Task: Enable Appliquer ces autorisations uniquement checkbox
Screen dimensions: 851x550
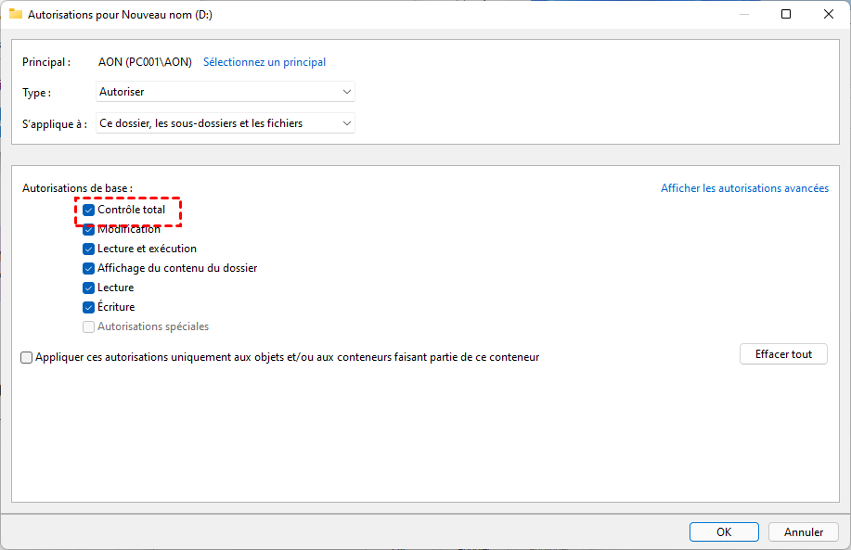Action: [27, 357]
